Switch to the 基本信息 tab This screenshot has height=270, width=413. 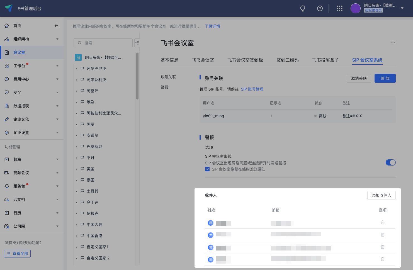point(169,60)
